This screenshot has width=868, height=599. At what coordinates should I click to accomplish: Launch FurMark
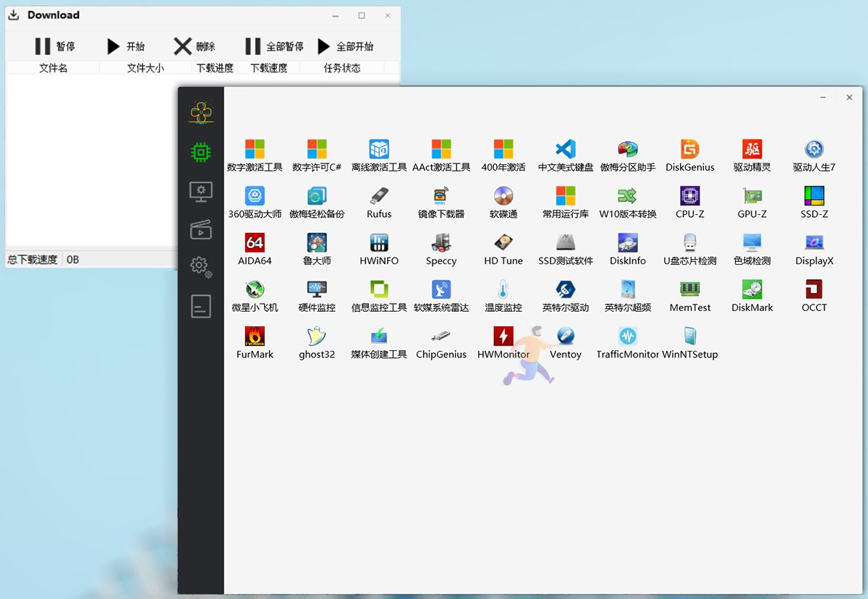coord(255,344)
